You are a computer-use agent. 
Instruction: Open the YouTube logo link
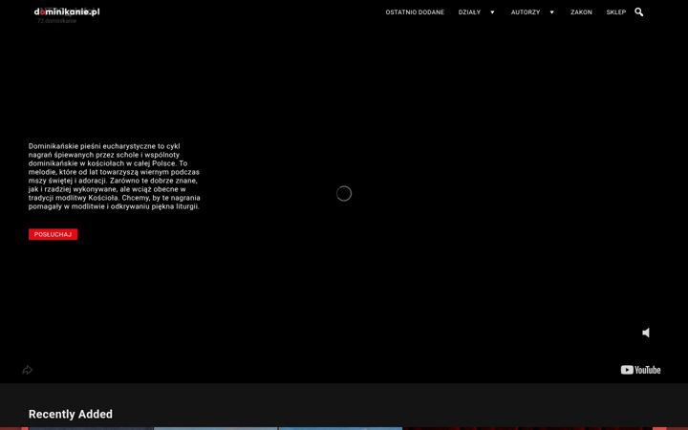click(640, 370)
